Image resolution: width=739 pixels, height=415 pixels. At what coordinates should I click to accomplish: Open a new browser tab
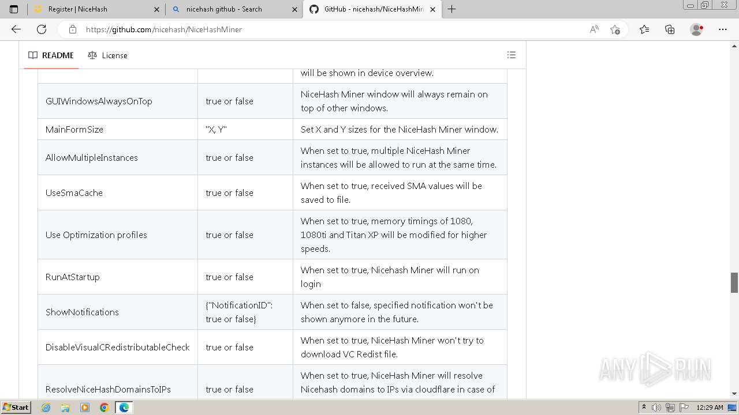(x=451, y=9)
